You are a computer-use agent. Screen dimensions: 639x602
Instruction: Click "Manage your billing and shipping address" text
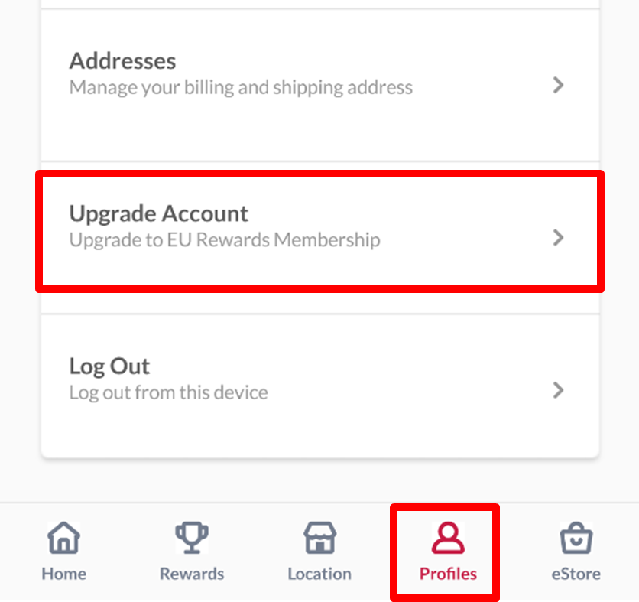pyautogui.click(x=241, y=87)
